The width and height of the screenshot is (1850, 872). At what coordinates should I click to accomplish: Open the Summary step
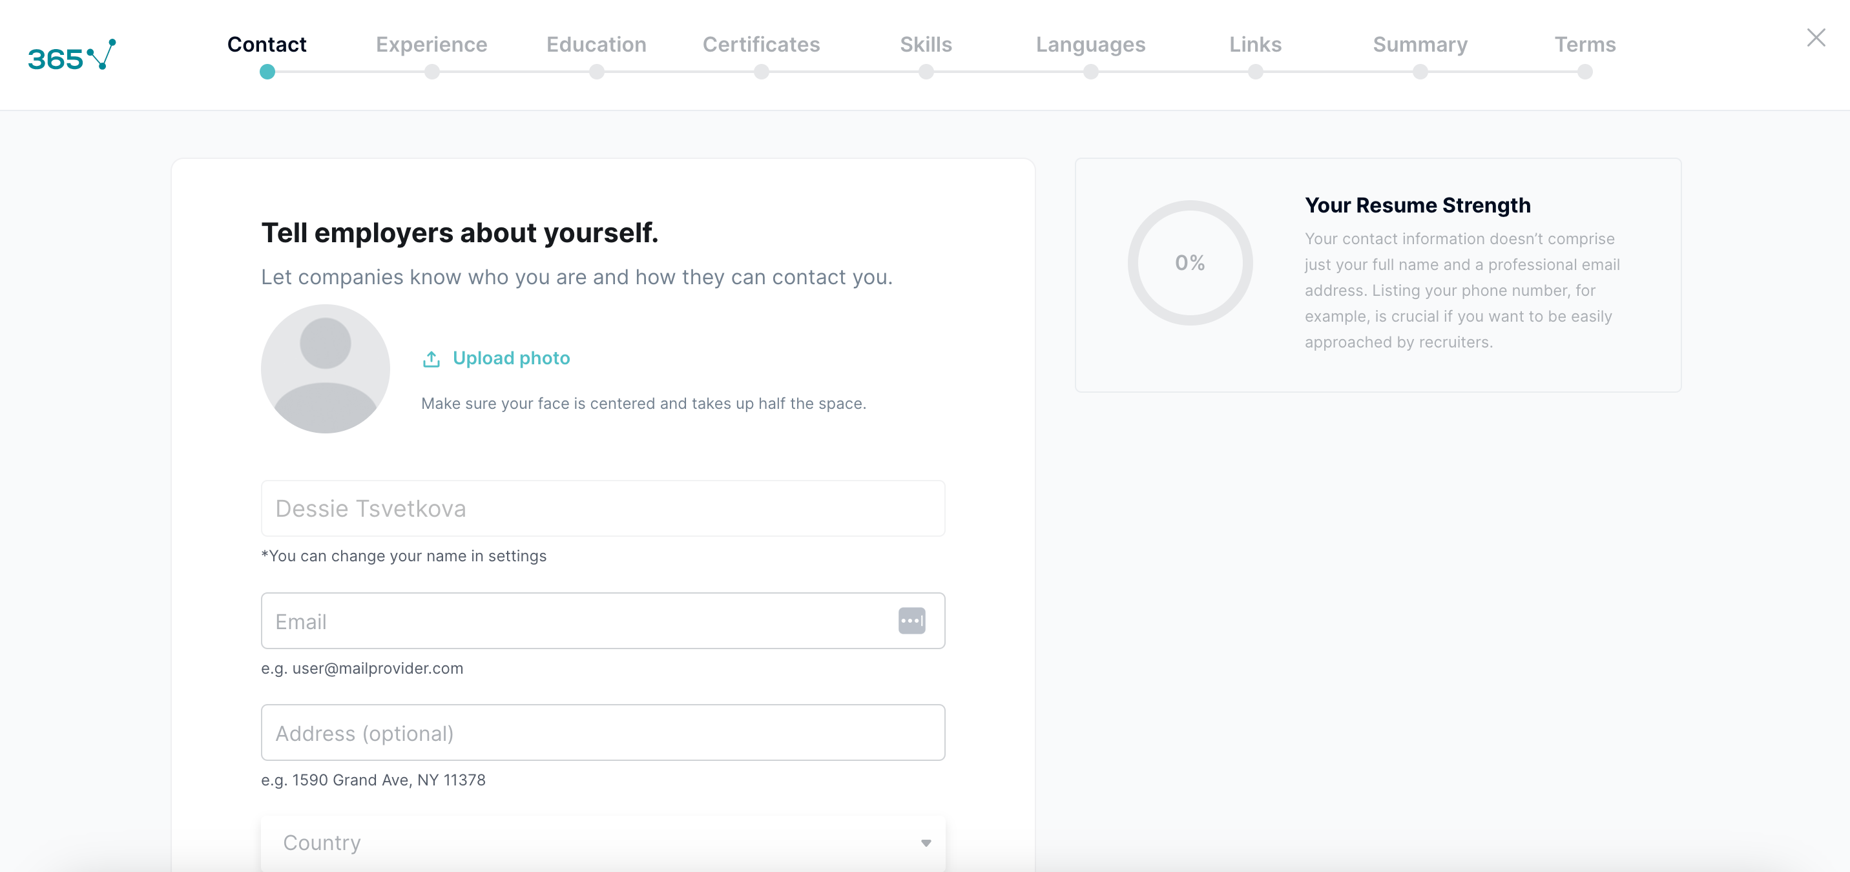1420,45
